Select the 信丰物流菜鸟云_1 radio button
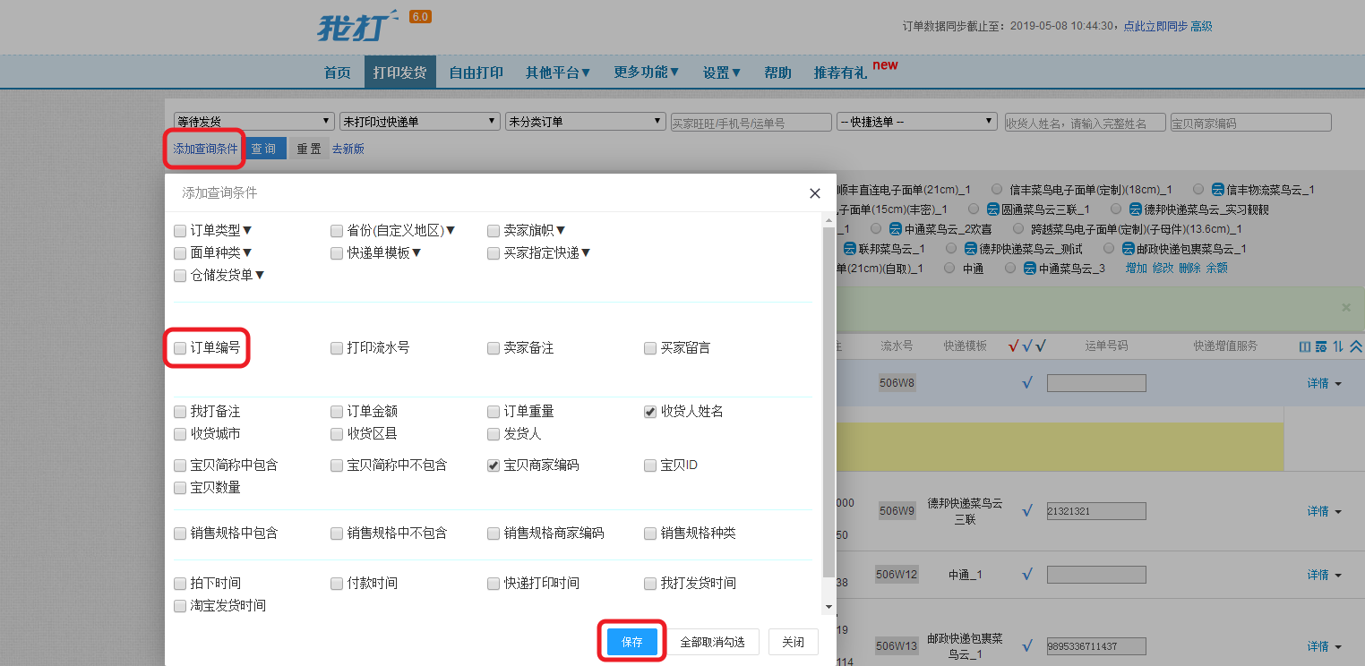 (1198, 190)
